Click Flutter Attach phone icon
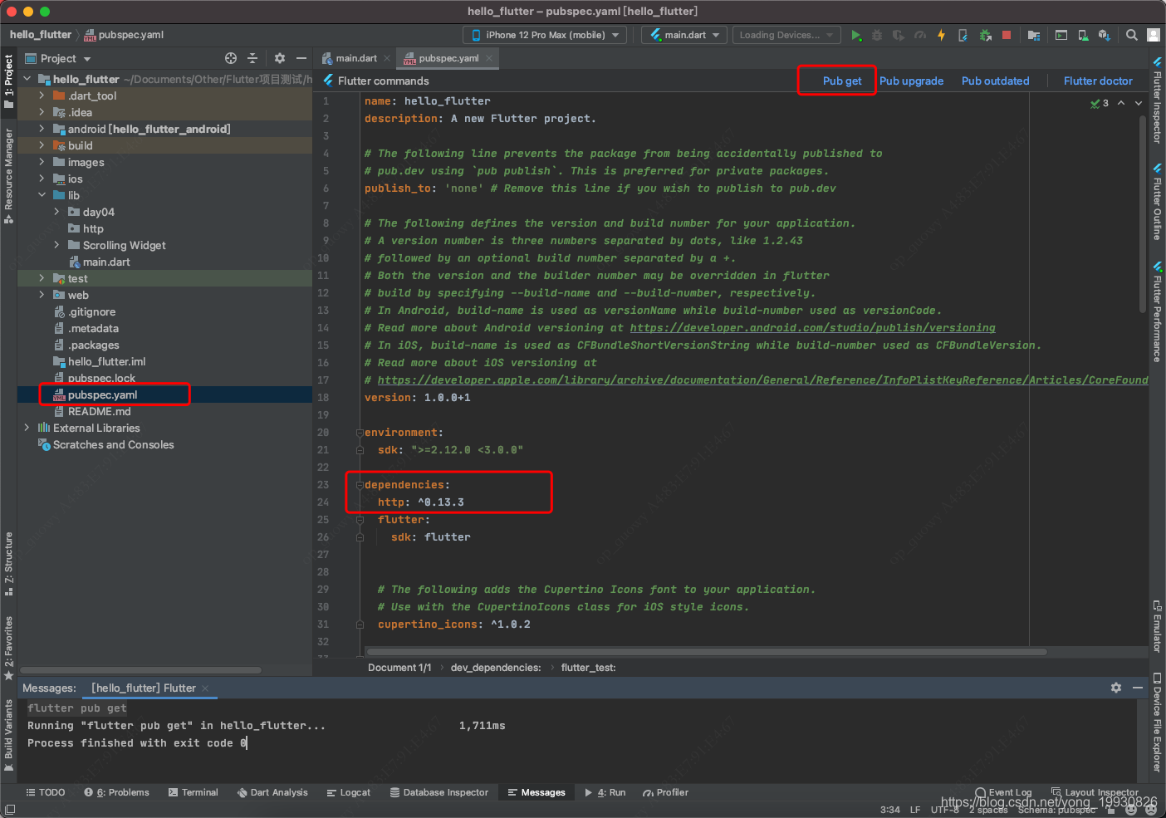The width and height of the screenshot is (1166, 818). pyautogui.click(x=963, y=35)
